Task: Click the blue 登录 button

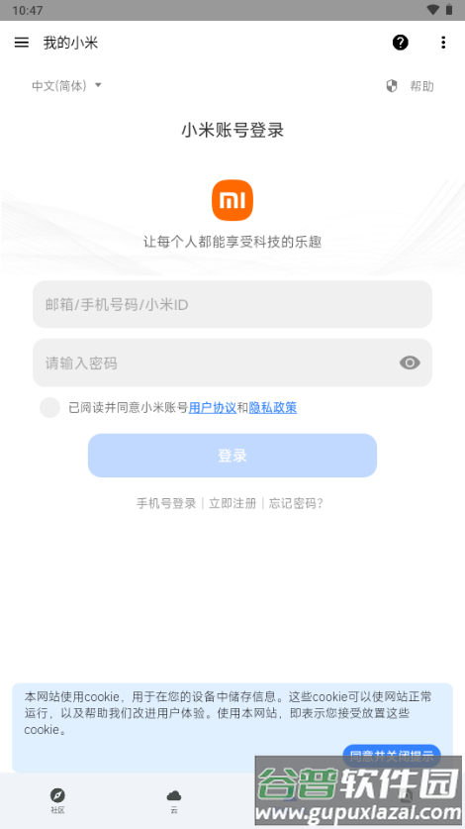Action: (x=232, y=456)
